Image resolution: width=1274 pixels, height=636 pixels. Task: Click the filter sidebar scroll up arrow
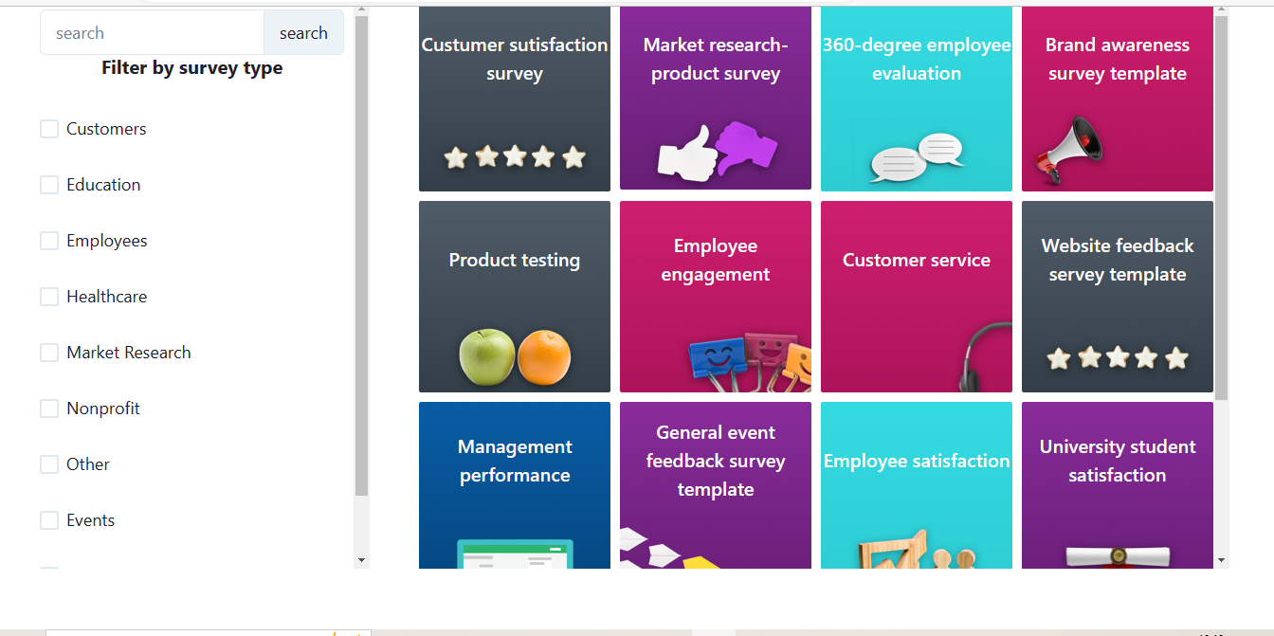pos(360,10)
